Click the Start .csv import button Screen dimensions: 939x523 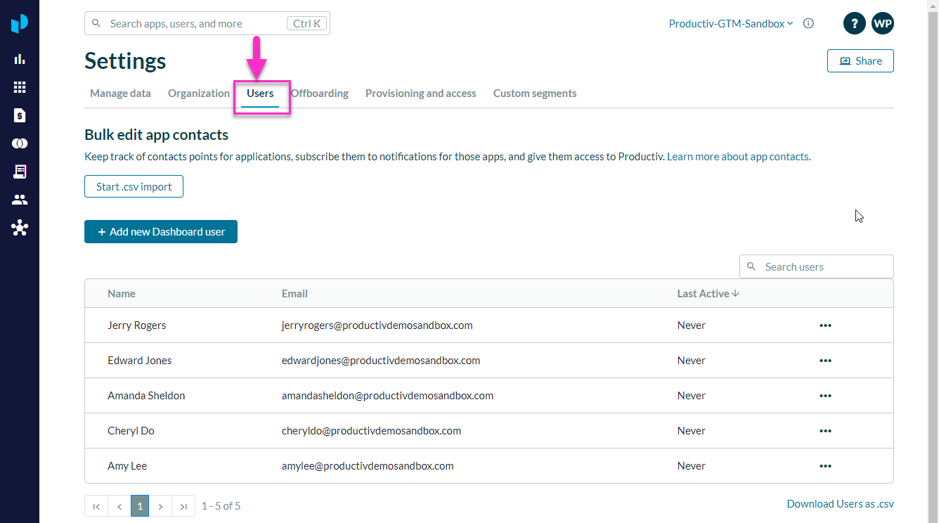point(134,187)
